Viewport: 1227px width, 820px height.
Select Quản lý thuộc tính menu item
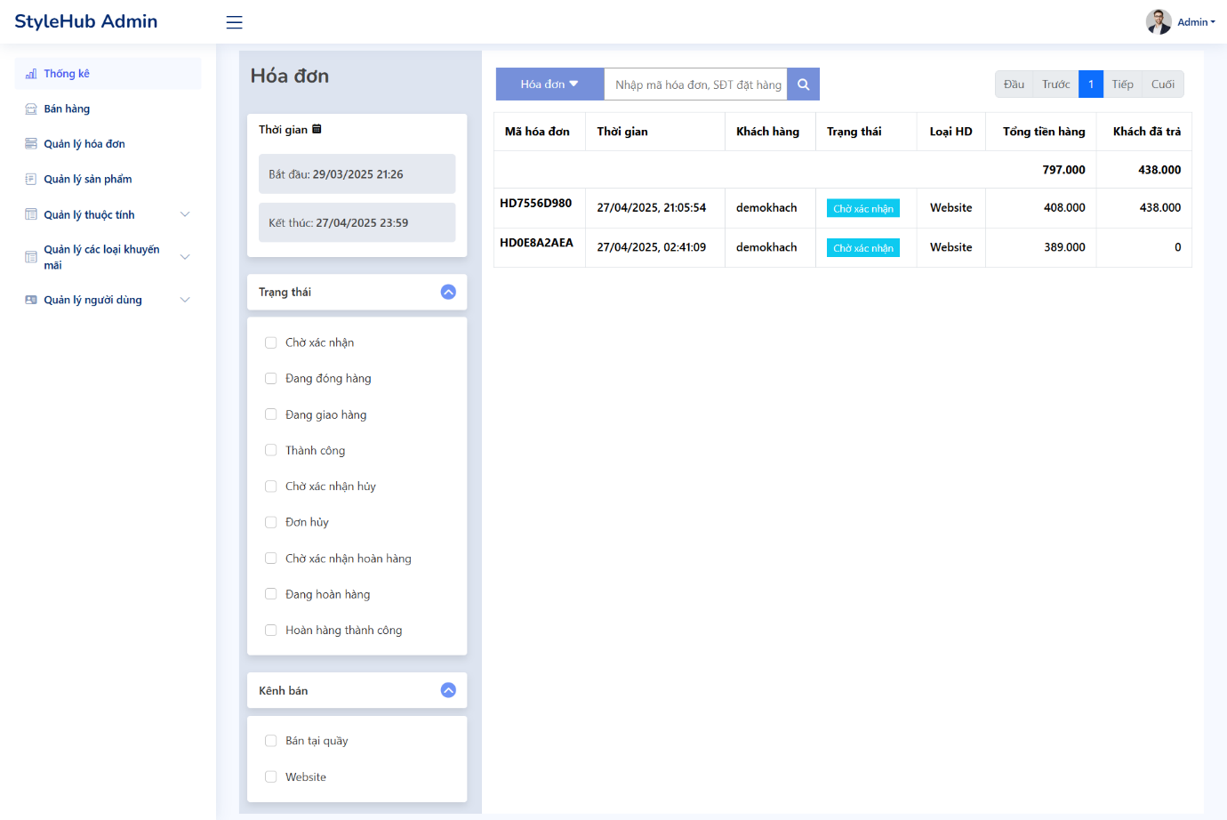pyautogui.click(x=108, y=214)
